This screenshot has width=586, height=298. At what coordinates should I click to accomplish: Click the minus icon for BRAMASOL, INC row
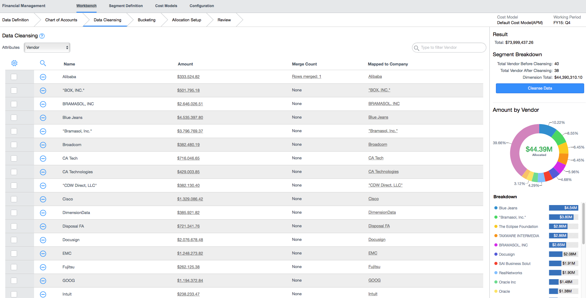coord(43,104)
